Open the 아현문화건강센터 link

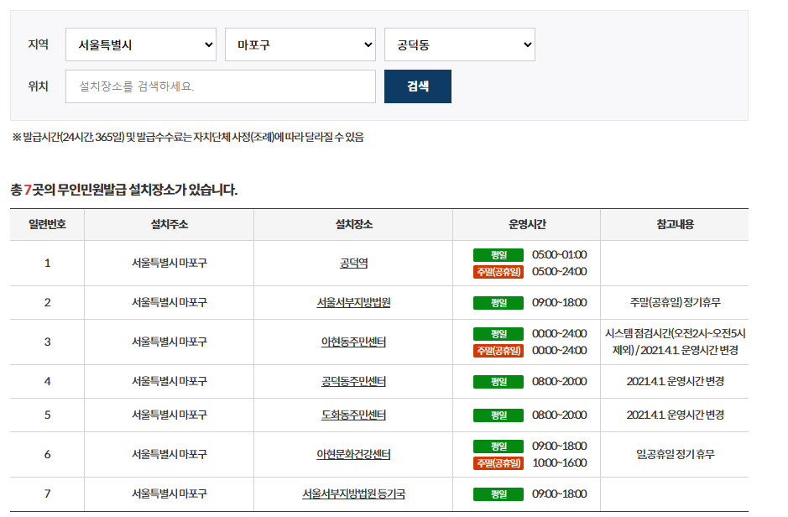tap(352, 453)
